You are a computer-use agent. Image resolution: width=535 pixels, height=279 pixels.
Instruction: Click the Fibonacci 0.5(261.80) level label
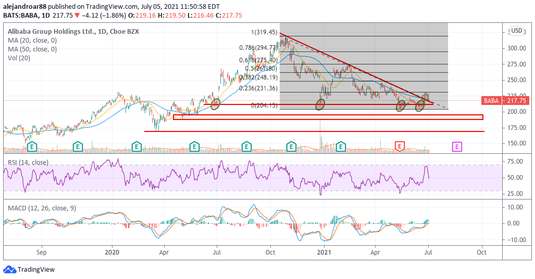point(261,69)
